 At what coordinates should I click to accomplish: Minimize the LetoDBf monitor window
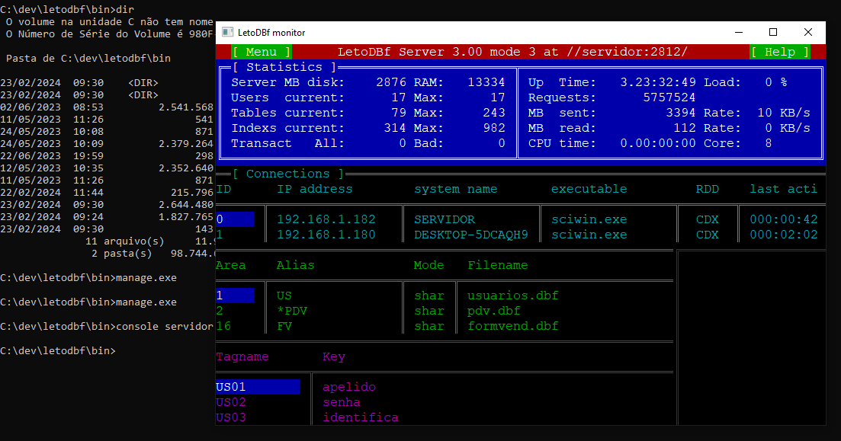(738, 32)
